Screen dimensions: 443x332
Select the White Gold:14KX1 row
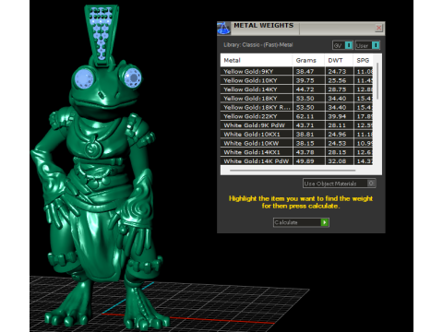tap(296, 152)
